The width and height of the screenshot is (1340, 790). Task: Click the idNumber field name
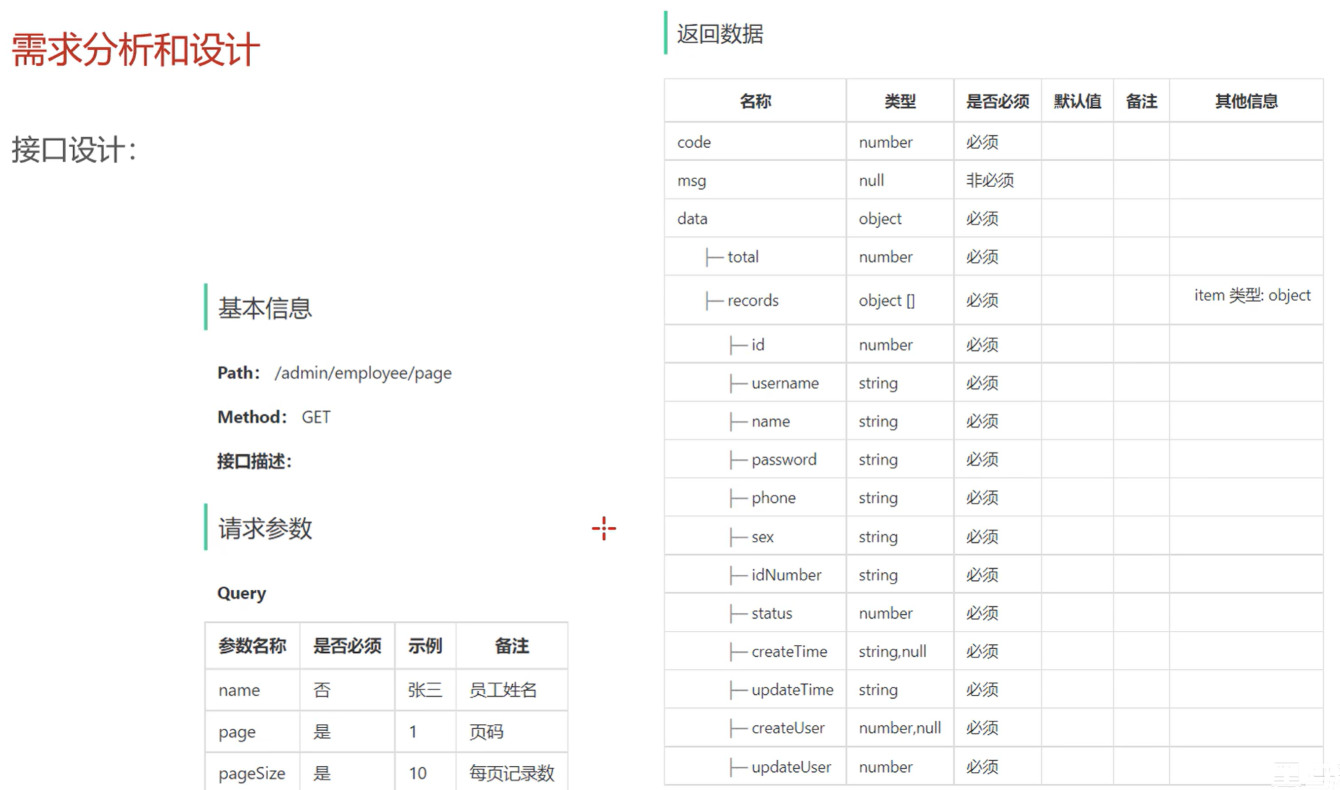click(785, 575)
